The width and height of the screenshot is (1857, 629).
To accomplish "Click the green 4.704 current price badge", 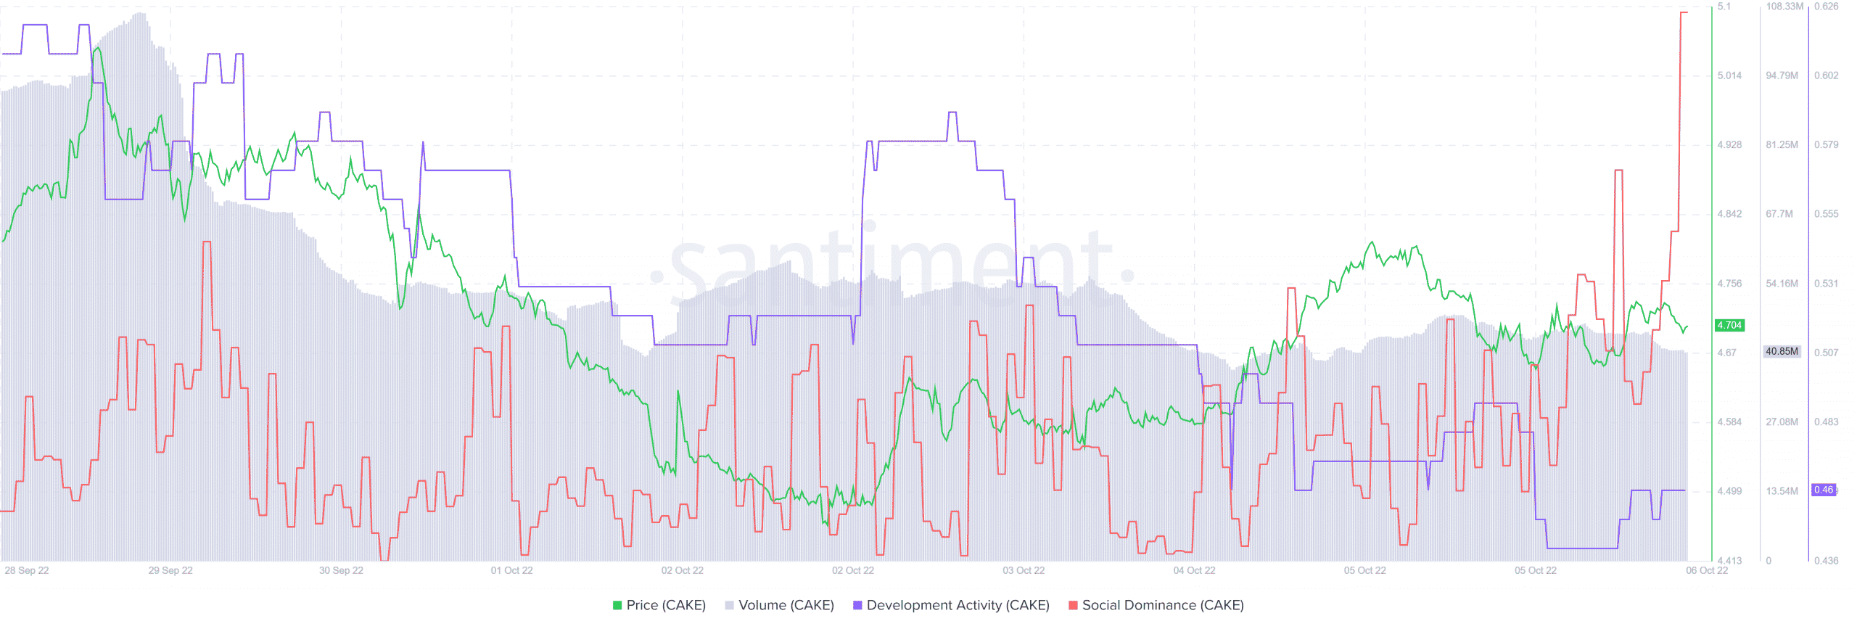I will click(1729, 325).
